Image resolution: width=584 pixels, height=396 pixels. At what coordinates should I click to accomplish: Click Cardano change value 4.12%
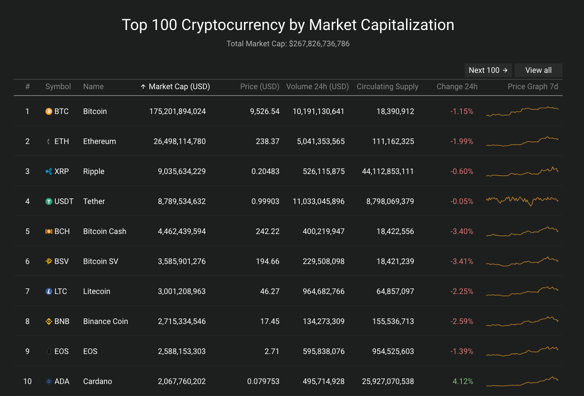pos(463,381)
